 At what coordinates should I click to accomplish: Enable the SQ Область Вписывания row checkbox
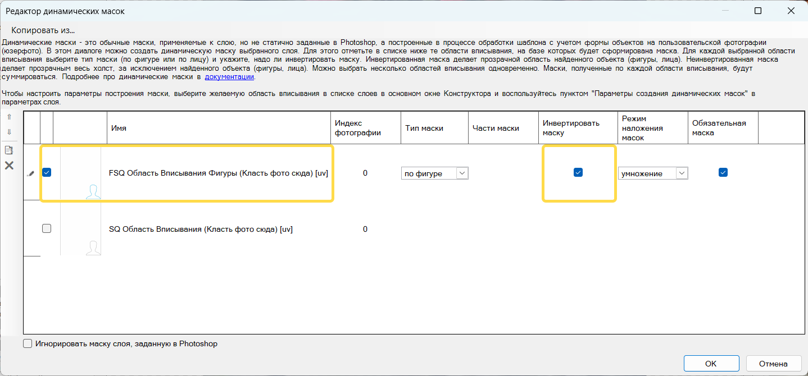tap(47, 228)
